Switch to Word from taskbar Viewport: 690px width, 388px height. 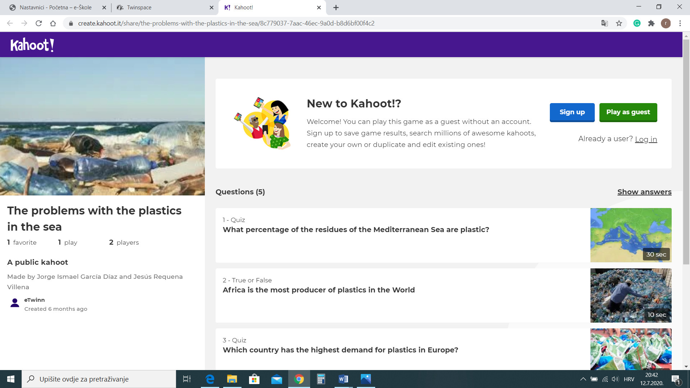(344, 379)
